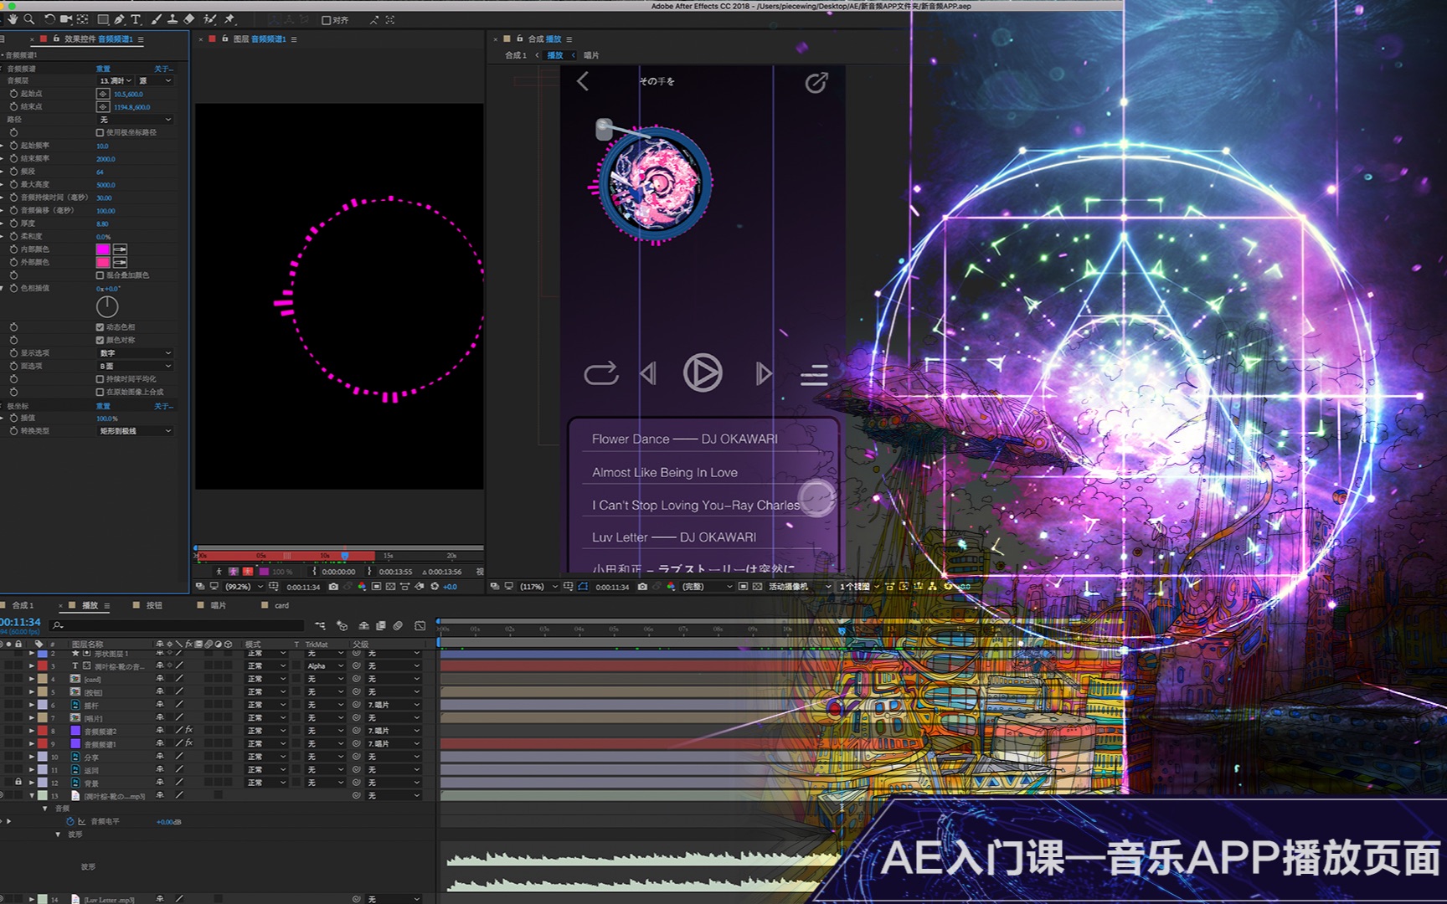Viewport: 1447px width, 904px height.
Task: Select the Pen tool
Action: [119, 19]
